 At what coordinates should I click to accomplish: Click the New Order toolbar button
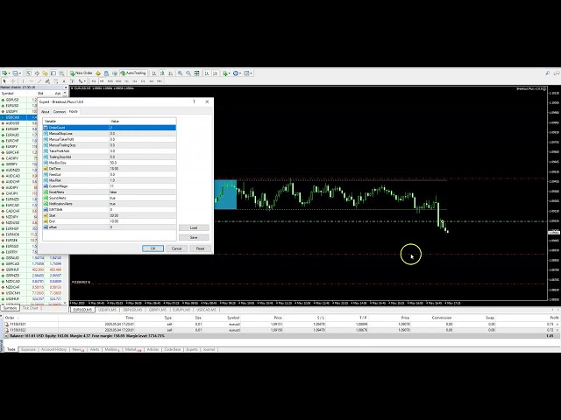(82, 73)
